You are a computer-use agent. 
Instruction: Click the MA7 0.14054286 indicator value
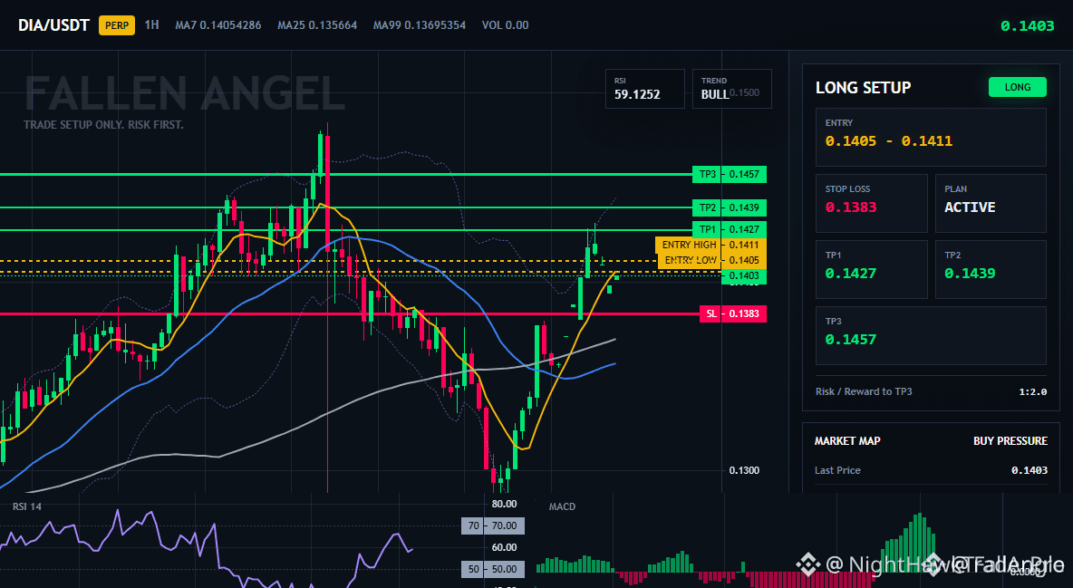(x=218, y=25)
